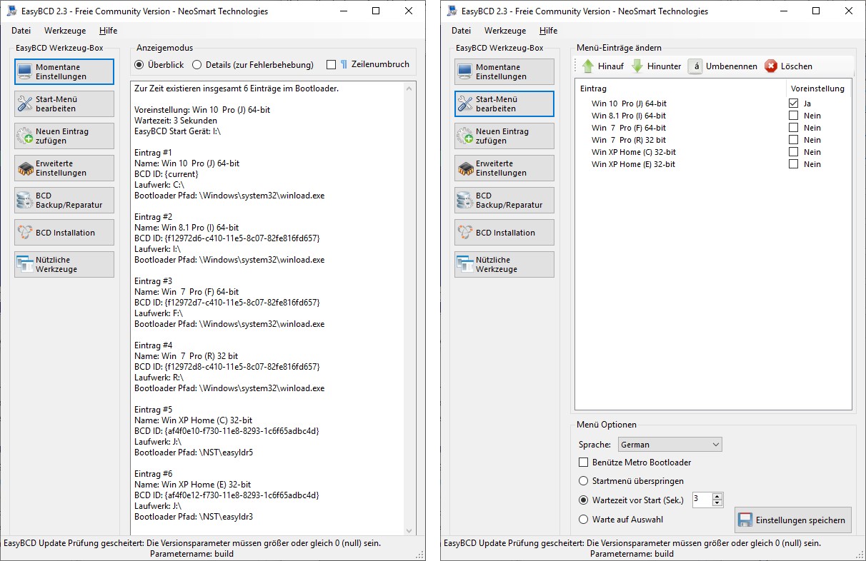Uncheck default for Win 10 Pro (J)
Image resolution: width=866 pixels, height=561 pixels.
coord(793,103)
